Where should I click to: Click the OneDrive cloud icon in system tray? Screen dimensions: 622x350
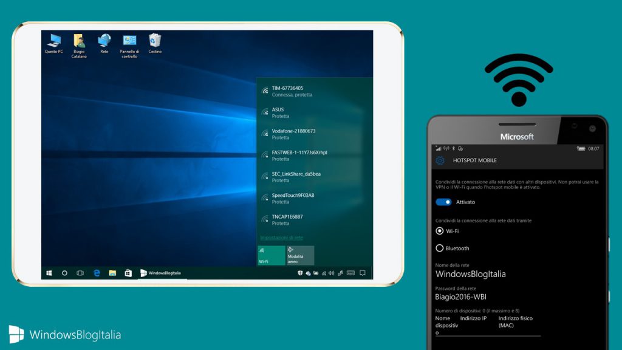310,273
